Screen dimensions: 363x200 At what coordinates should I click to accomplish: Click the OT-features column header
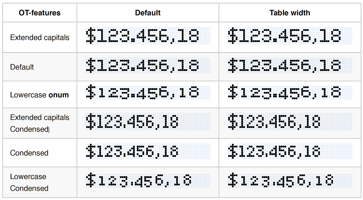tap(40, 13)
